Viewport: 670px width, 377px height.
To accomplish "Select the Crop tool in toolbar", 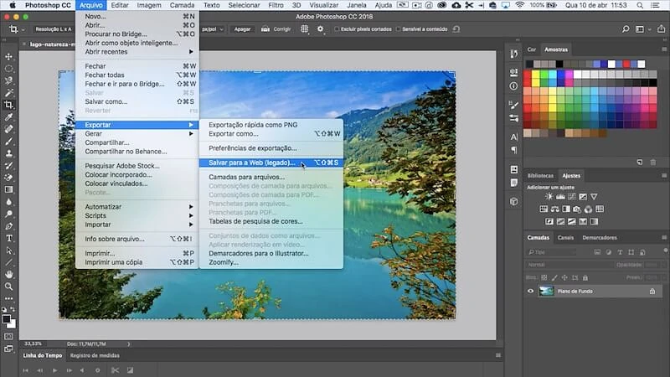I will [8, 105].
